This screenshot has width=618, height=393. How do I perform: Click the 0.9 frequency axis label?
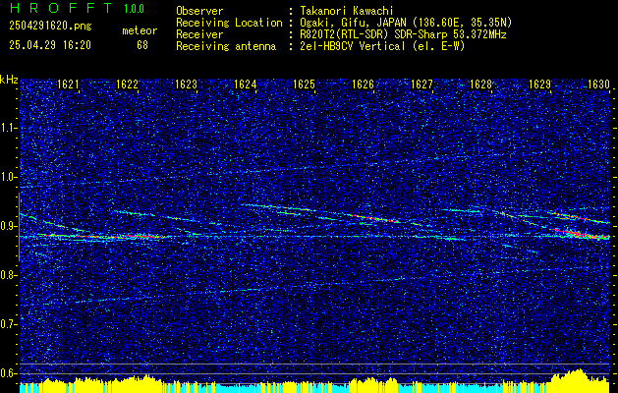tap(9, 226)
